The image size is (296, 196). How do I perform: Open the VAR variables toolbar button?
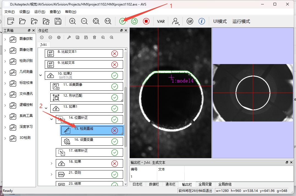tap(161, 21)
